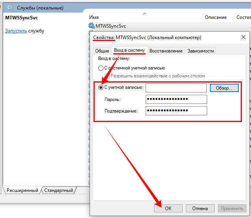The width and height of the screenshot is (251, 218).
Task: Open the 'Восстановление' tab
Action: tap(166, 51)
